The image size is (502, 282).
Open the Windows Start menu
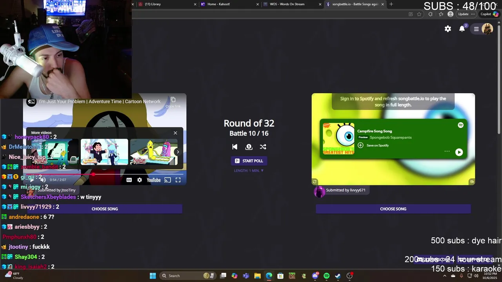click(x=153, y=276)
